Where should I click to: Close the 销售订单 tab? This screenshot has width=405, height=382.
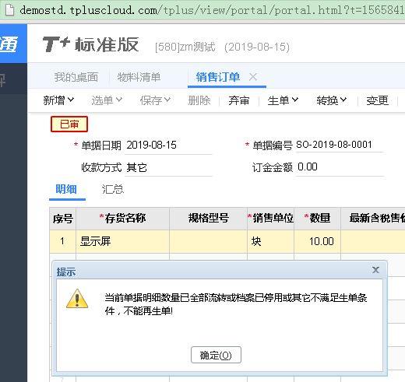pos(253,77)
